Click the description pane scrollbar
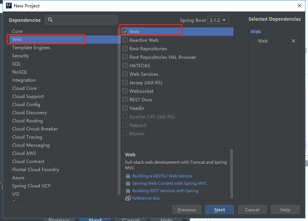The image size is (308, 221). pos(232,173)
